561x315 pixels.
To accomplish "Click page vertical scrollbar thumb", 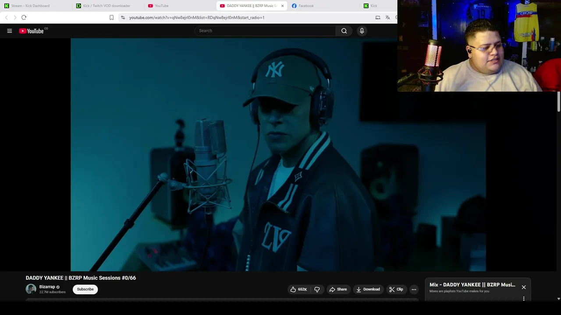I will (x=559, y=101).
